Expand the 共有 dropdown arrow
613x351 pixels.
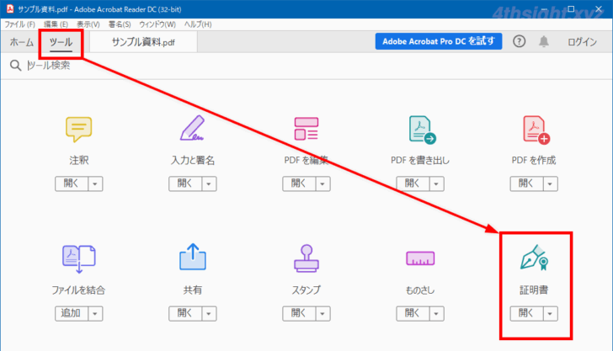point(209,313)
